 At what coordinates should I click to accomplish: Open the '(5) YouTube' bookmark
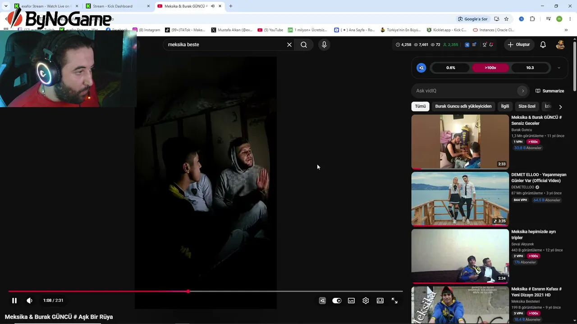coord(270,30)
